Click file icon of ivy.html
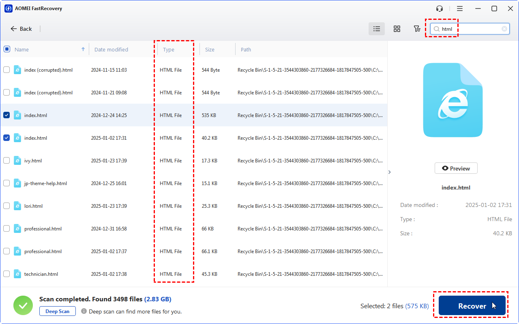The image size is (519, 324). (17, 160)
